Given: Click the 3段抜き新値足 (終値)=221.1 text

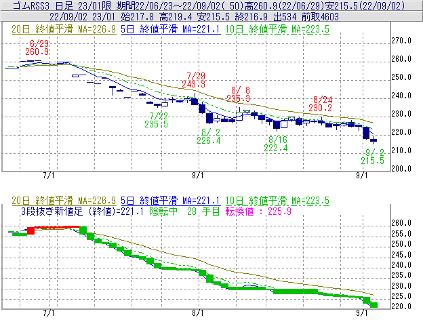Looking at the screenshot, I should click(x=82, y=211).
